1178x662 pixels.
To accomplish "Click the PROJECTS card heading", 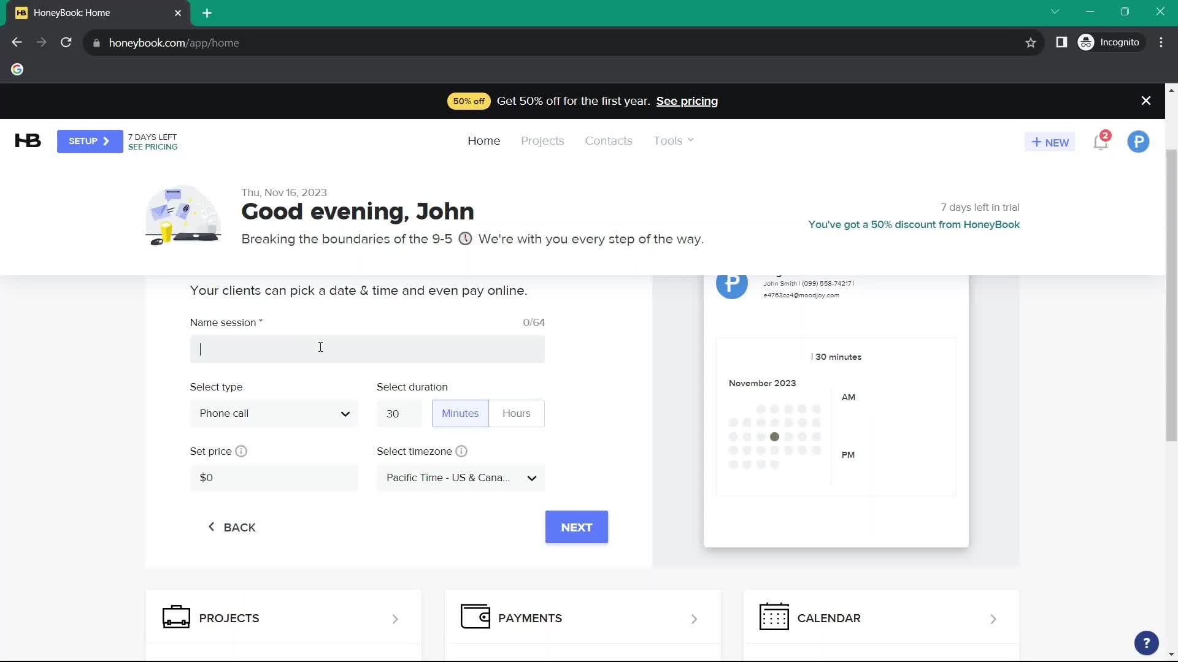I will 229,618.
